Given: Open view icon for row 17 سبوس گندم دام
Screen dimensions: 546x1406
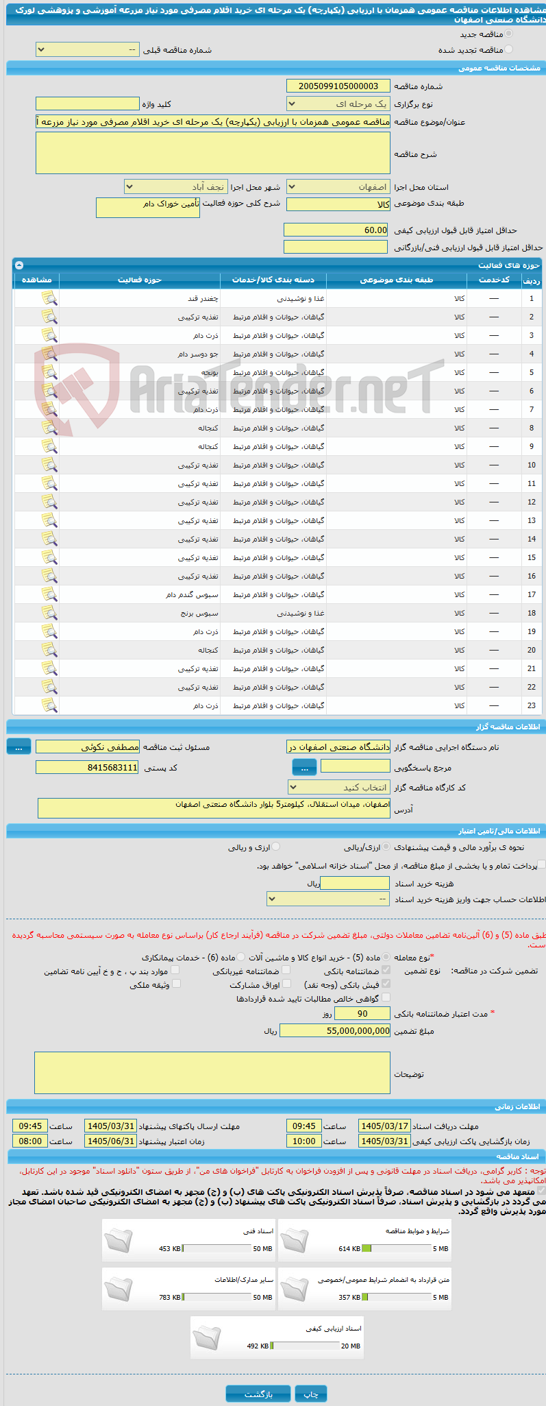Looking at the screenshot, I should (49, 594).
